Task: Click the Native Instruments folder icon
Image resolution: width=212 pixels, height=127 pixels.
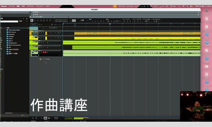Action: tap(7, 45)
